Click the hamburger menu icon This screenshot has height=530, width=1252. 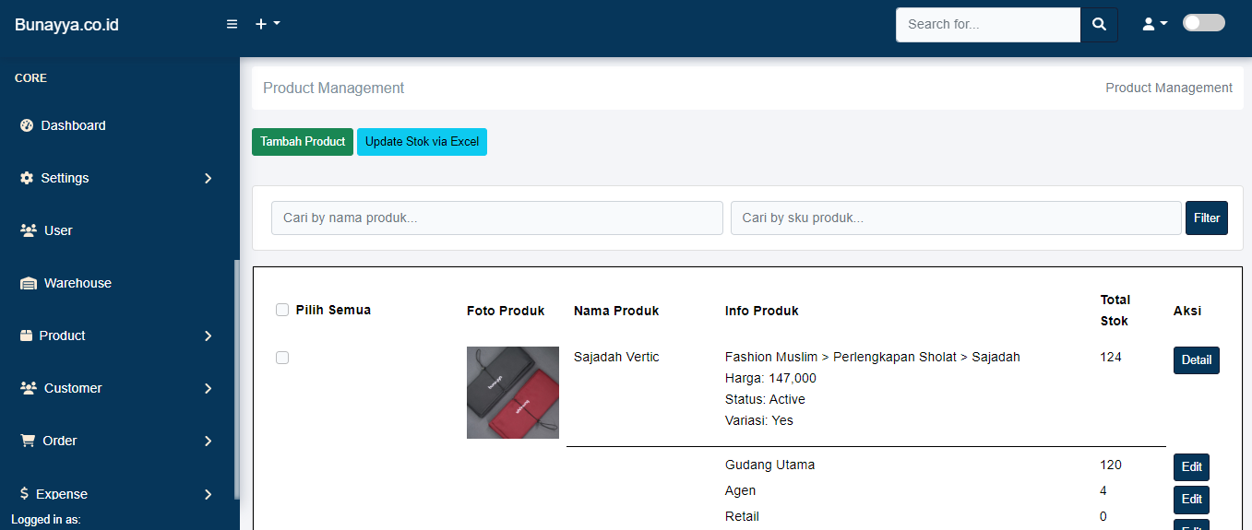coord(233,24)
